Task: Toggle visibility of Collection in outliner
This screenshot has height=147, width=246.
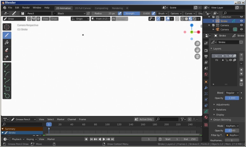Action: click(x=241, y=17)
